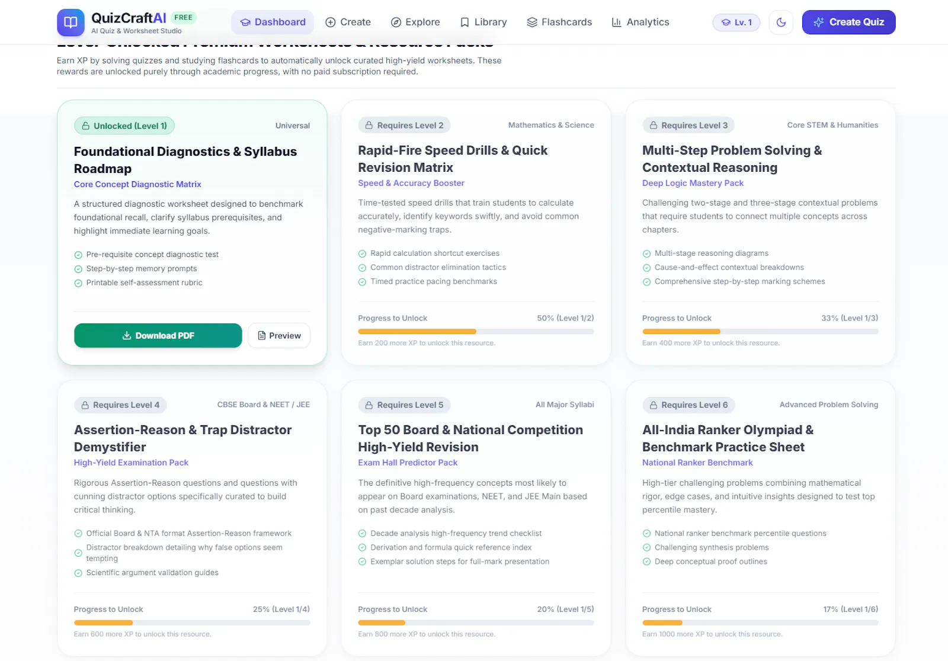Screen dimensions: 948x661
Task: Click the Requires Level 5 lock badge
Action: (x=404, y=405)
